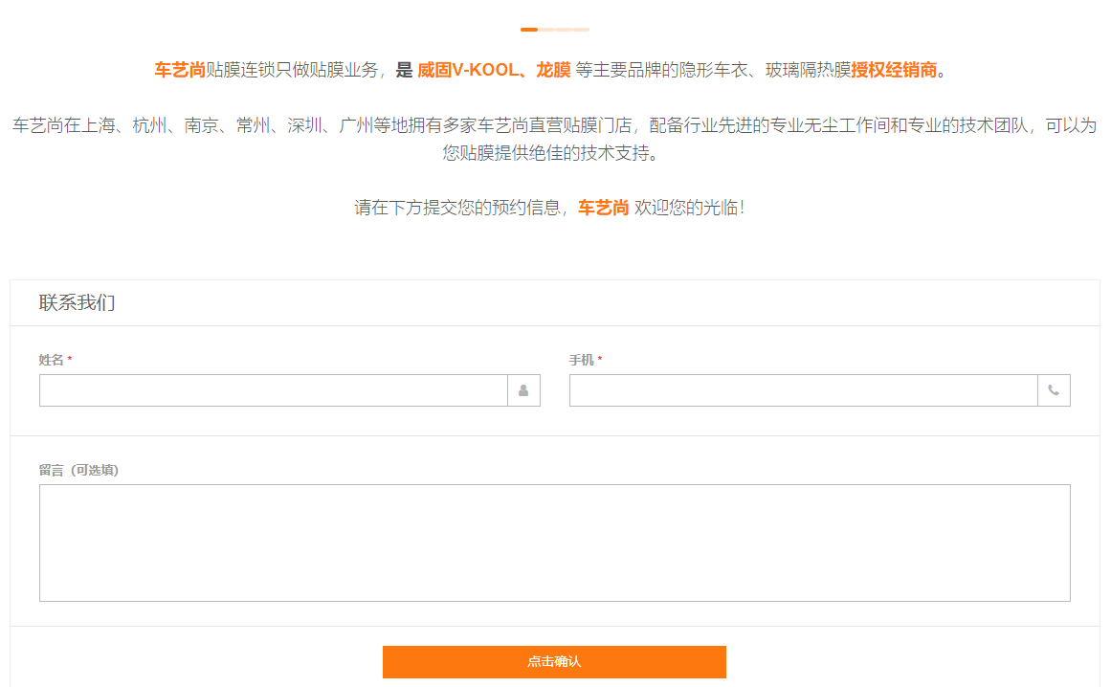Click orange 车艺尚 before 欢迎您的光临
The height and width of the screenshot is (687, 1111).
[x=603, y=208]
